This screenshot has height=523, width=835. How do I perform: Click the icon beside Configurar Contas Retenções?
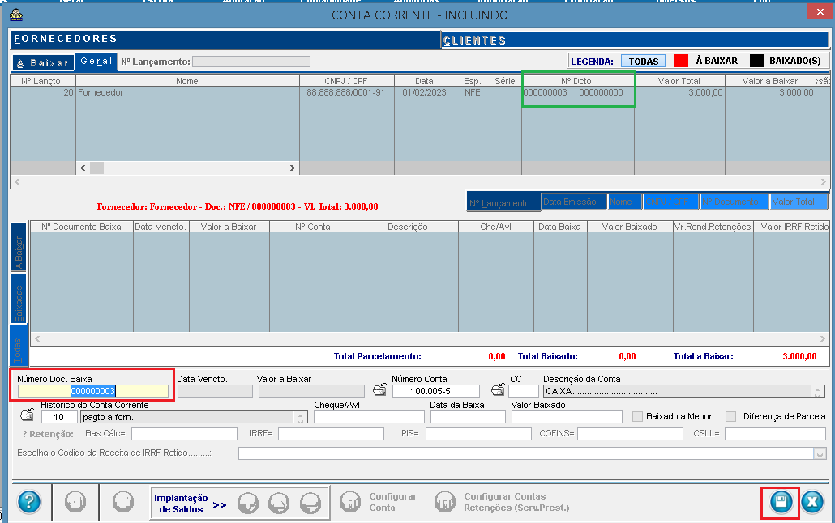pos(445,502)
